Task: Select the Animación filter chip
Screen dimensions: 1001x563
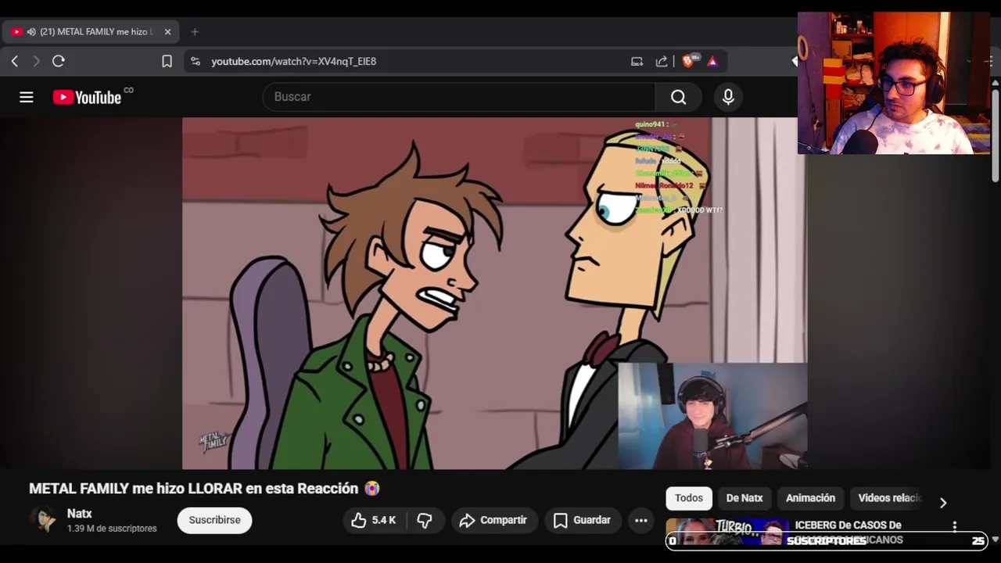Action: point(810,498)
